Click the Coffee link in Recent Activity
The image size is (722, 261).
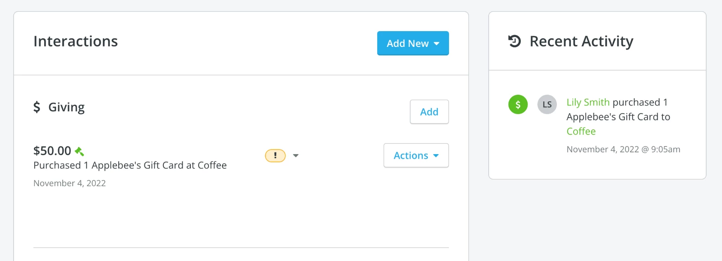tap(581, 131)
